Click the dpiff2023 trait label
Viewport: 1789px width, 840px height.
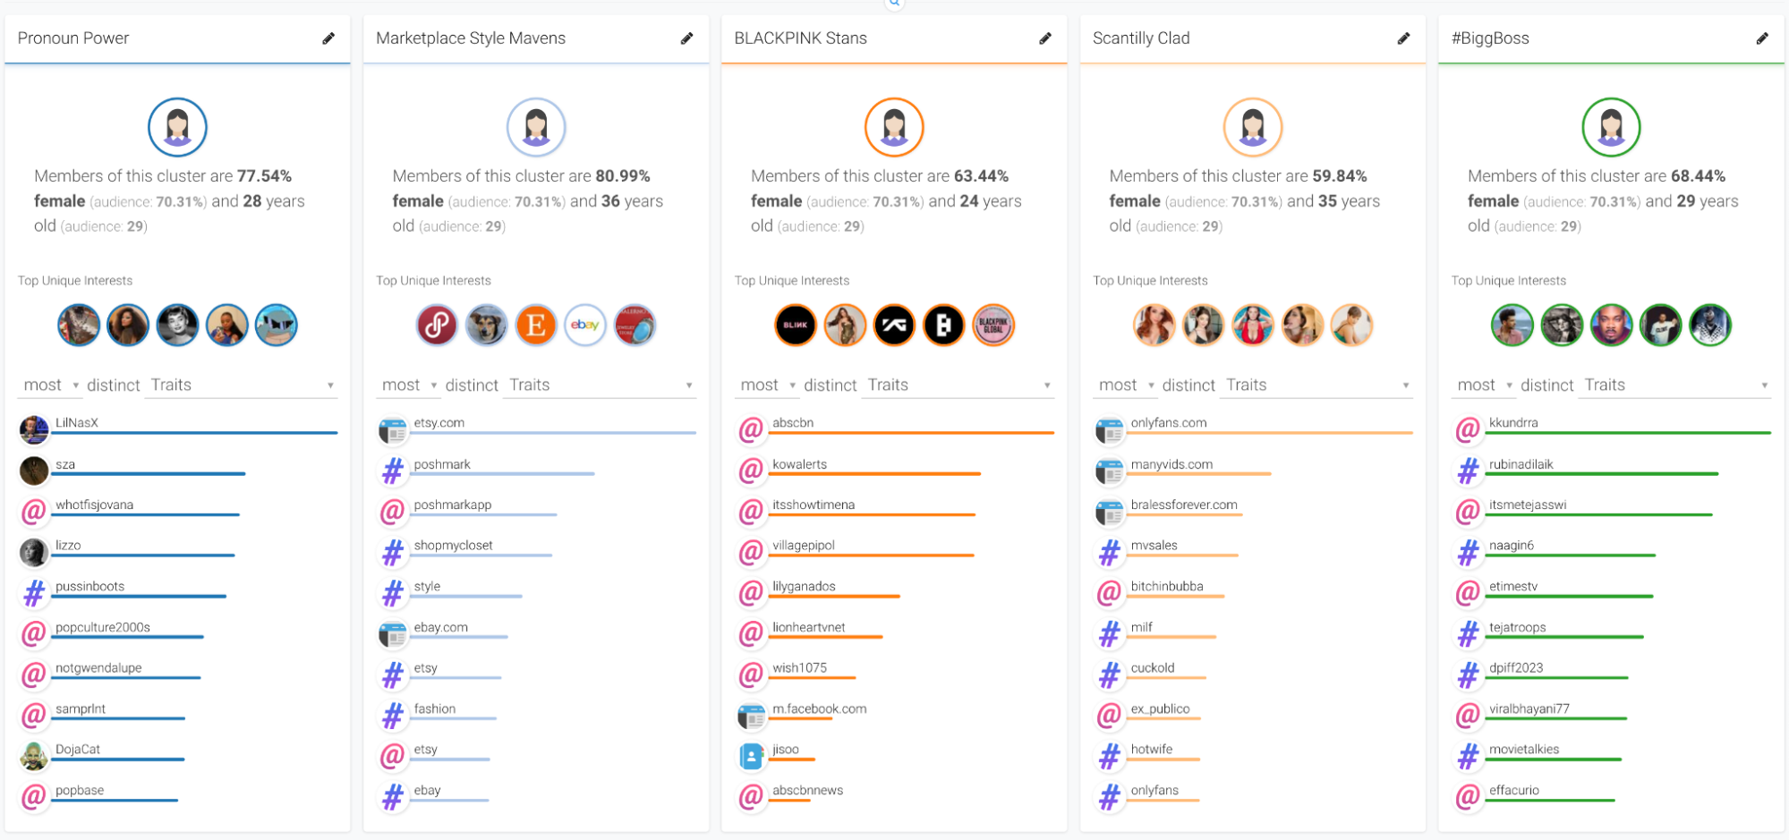[1516, 667]
